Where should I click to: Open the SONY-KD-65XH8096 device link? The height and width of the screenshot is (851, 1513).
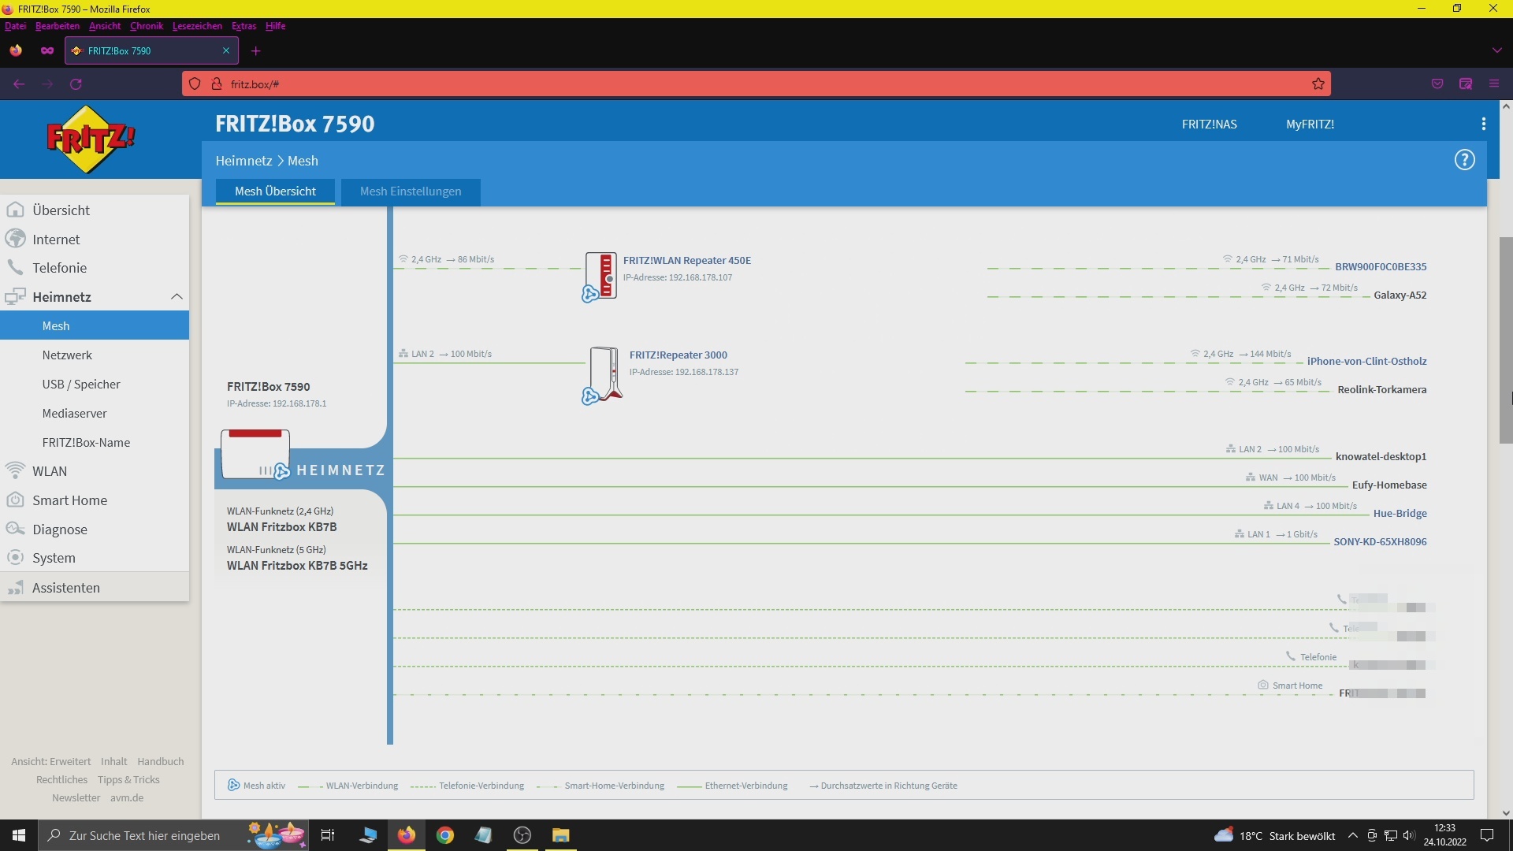tap(1380, 542)
